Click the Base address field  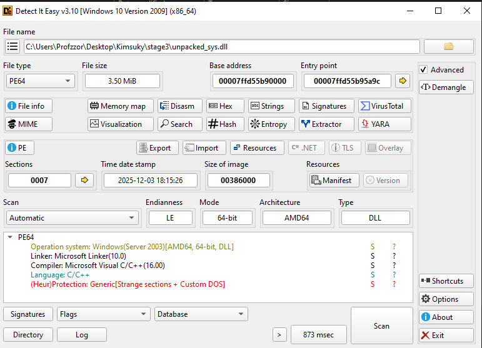click(x=253, y=81)
